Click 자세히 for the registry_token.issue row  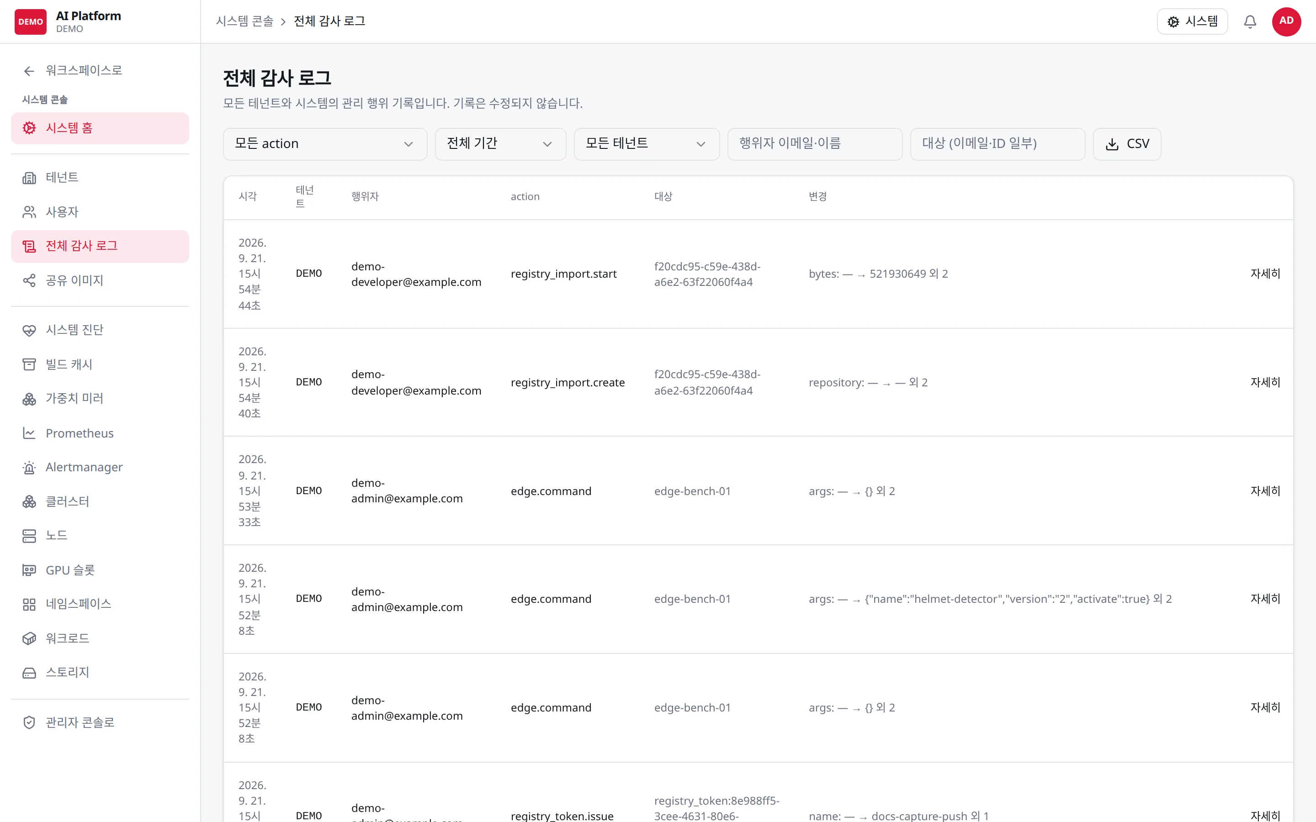click(1265, 816)
